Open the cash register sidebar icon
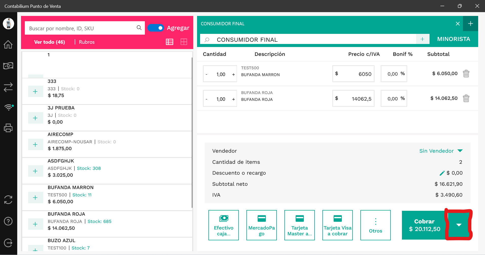Screen dimensions: 485x255 click(x=8, y=66)
